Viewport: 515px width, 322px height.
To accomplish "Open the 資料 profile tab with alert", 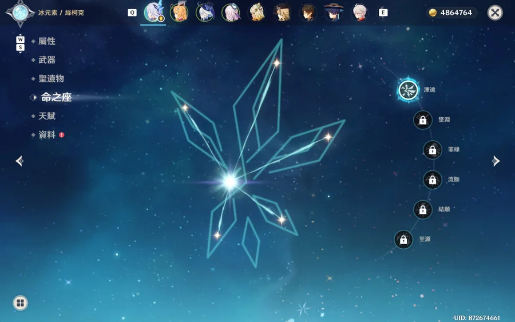I will tap(47, 134).
